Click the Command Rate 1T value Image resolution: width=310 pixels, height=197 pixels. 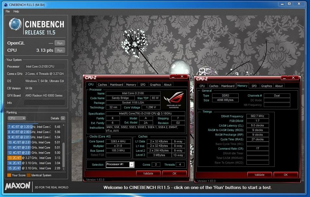click(x=257, y=148)
